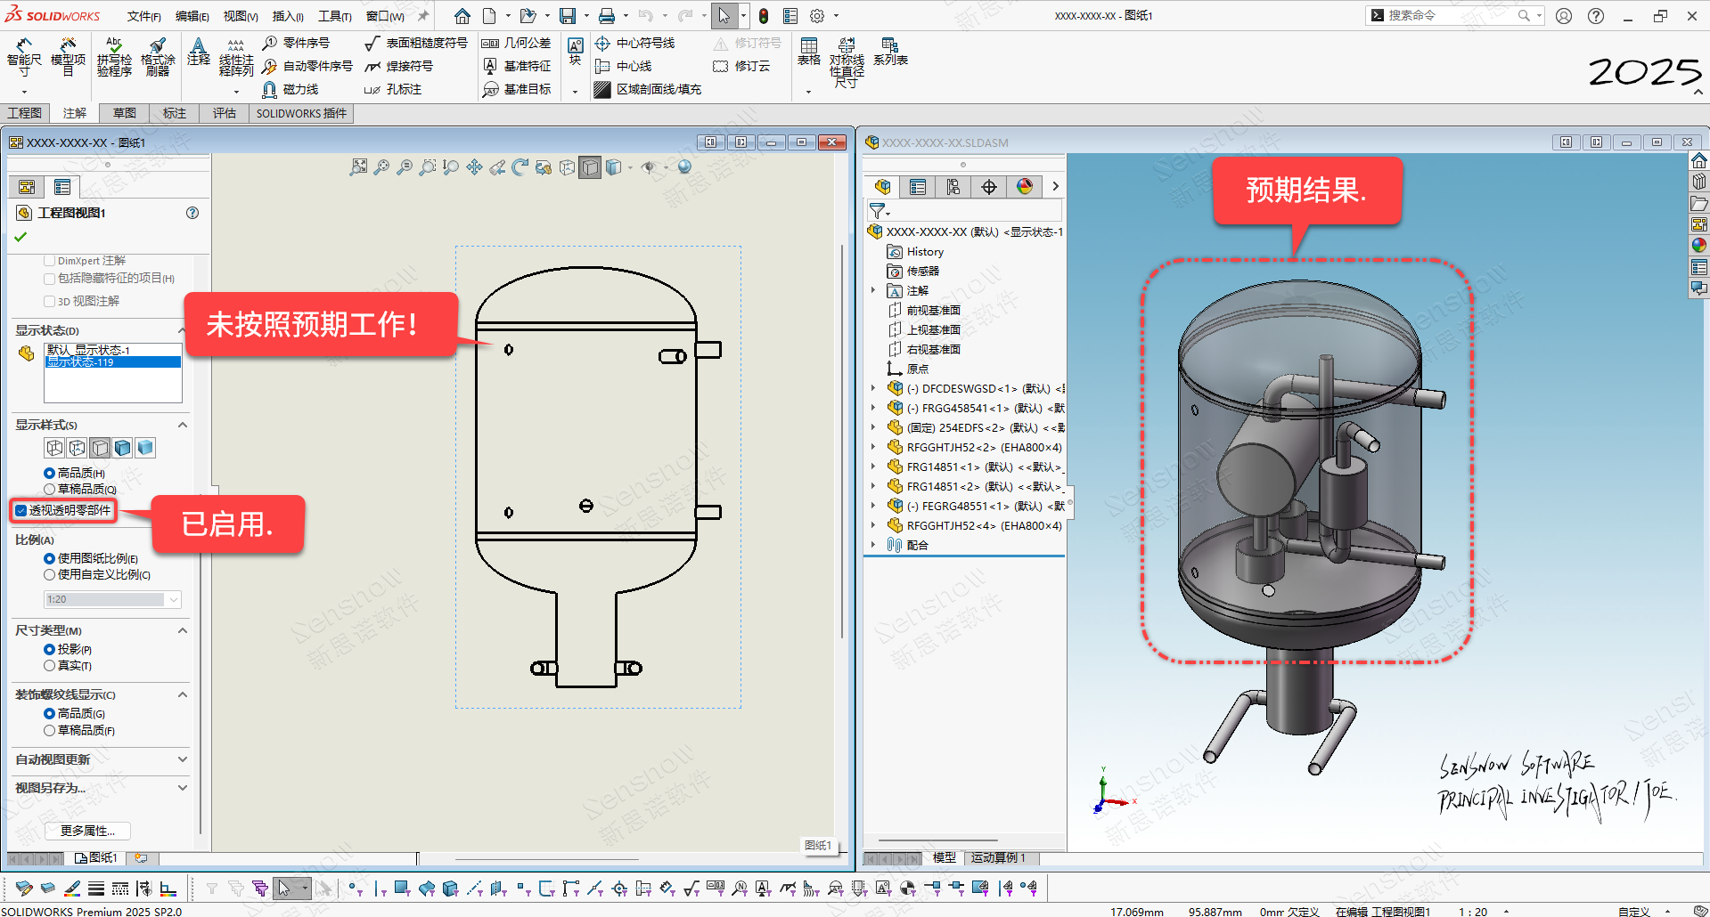The height and width of the screenshot is (917, 1710).
Task: Select the 使用自定义比例 radio button
Action: [50, 575]
